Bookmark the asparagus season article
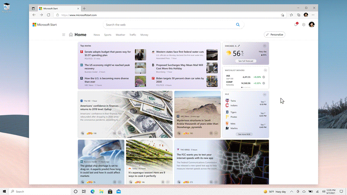 [163, 182]
